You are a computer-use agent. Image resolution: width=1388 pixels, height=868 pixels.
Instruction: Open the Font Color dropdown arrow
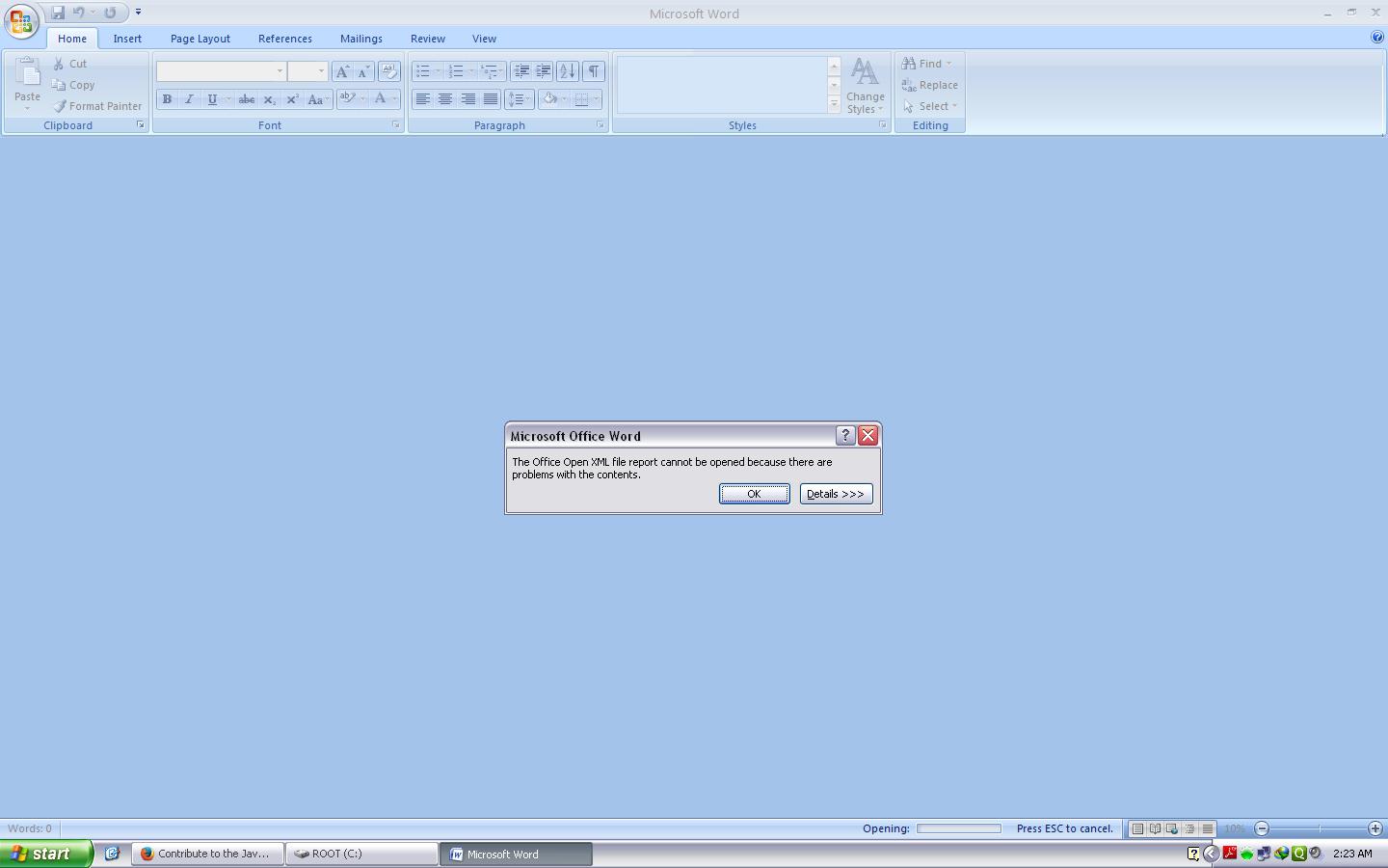pyautogui.click(x=394, y=99)
